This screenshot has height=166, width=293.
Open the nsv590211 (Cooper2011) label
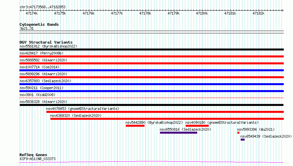[41, 88]
